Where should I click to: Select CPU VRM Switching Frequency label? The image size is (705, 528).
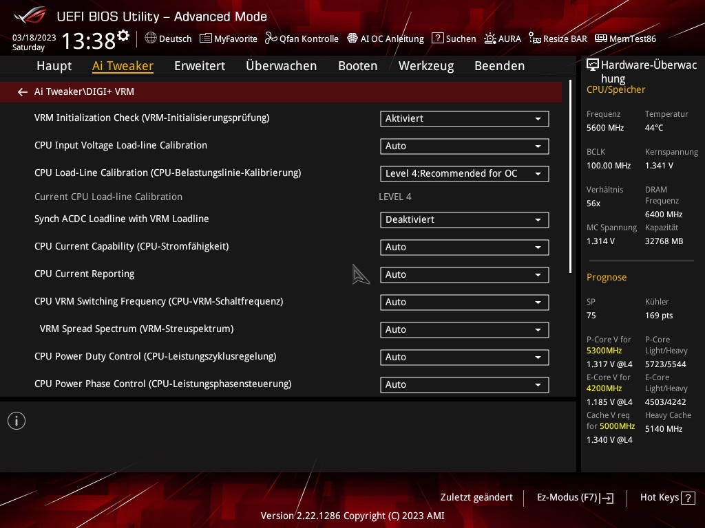159,301
